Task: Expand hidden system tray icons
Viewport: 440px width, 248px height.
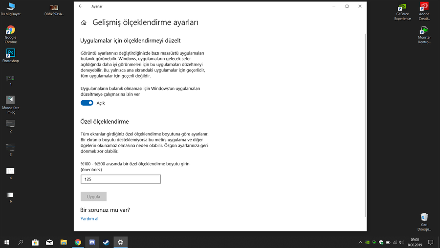Action: pos(360,242)
